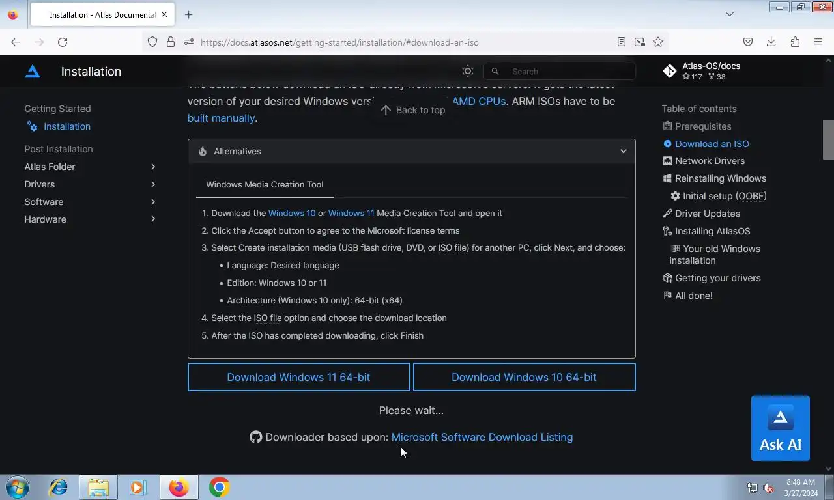Click the site security padlock icon
The height and width of the screenshot is (500, 834).
pos(171,42)
